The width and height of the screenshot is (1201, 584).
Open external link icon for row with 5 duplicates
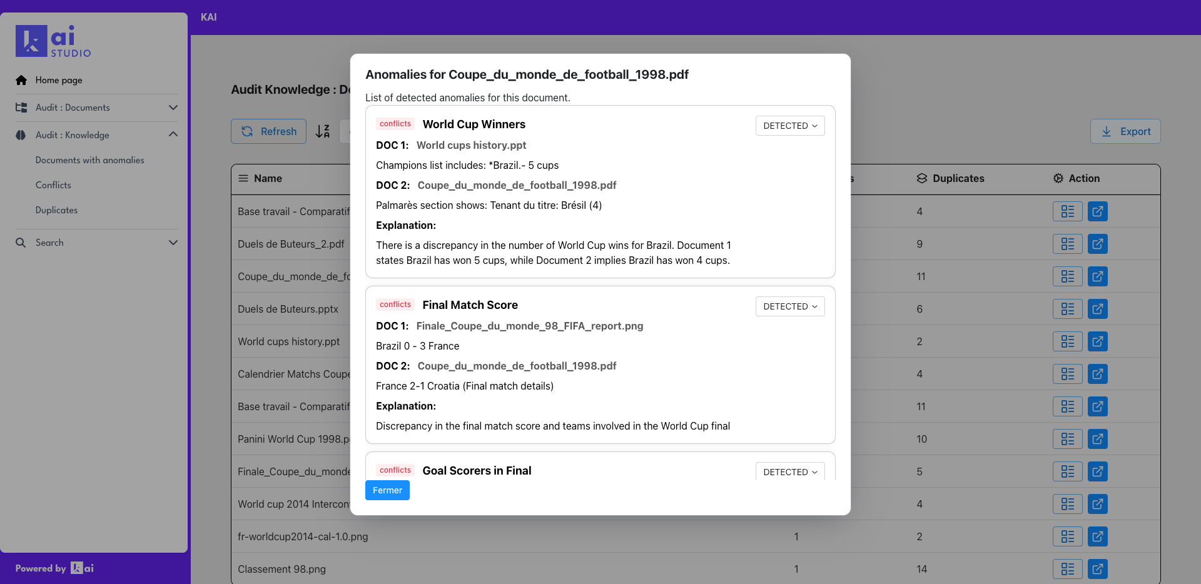click(x=1098, y=471)
